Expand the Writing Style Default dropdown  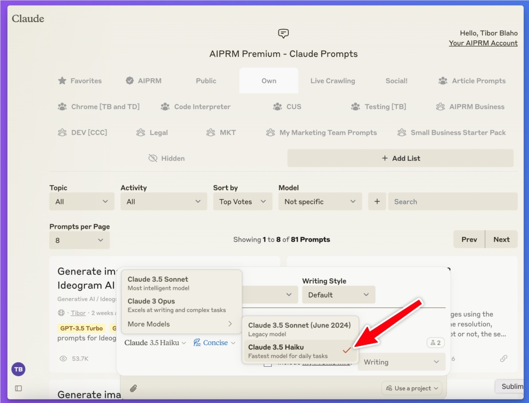338,295
